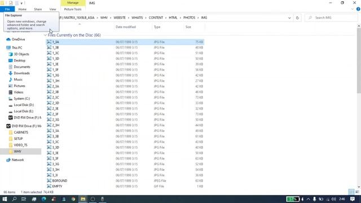Sort by the Date modified column
The width and height of the screenshot is (361, 203).
125,27
